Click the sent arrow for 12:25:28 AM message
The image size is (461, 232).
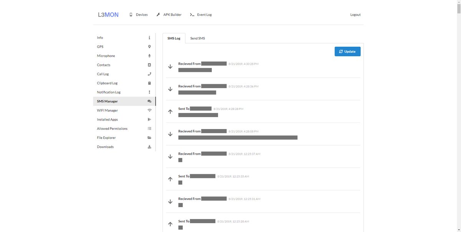(x=170, y=224)
